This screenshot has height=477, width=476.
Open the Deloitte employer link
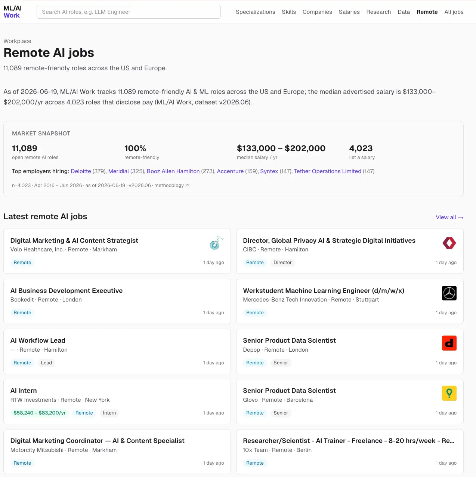pyautogui.click(x=81, y=171)
